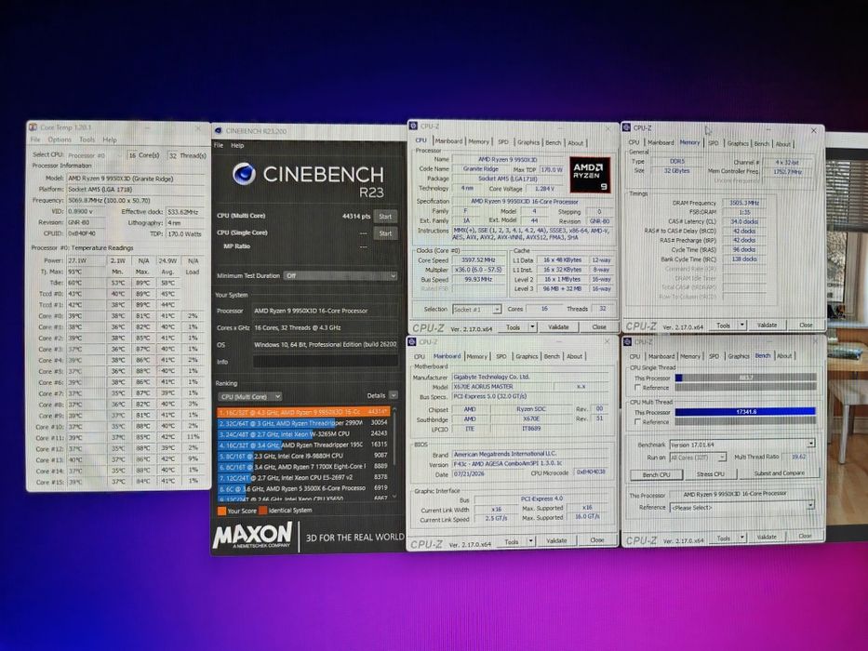This screenshot has width=868, height=651.
Task: Open the Help menu in Cinebench
Action: click(x=237, y=145)
